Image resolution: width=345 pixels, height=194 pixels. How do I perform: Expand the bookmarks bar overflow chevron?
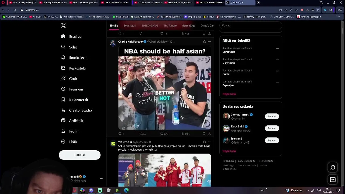[x=339, y=17]
